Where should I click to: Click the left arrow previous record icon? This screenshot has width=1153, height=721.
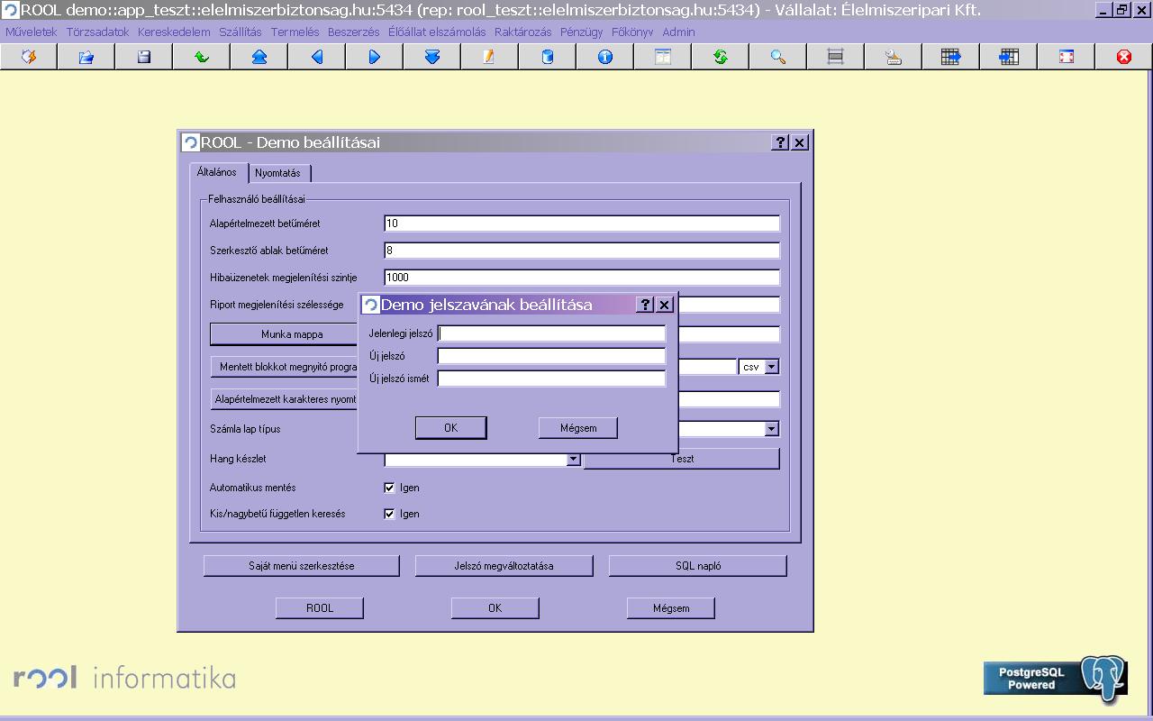[317, 57]
